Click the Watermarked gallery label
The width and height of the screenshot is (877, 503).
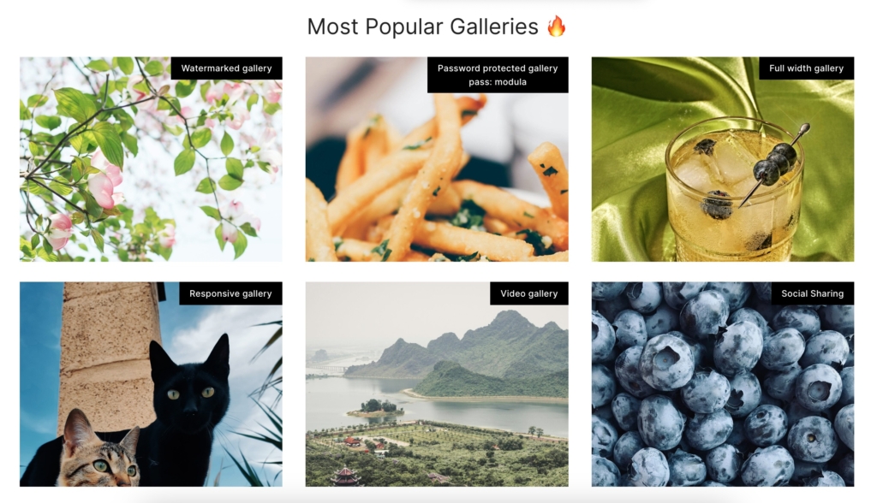226,68
